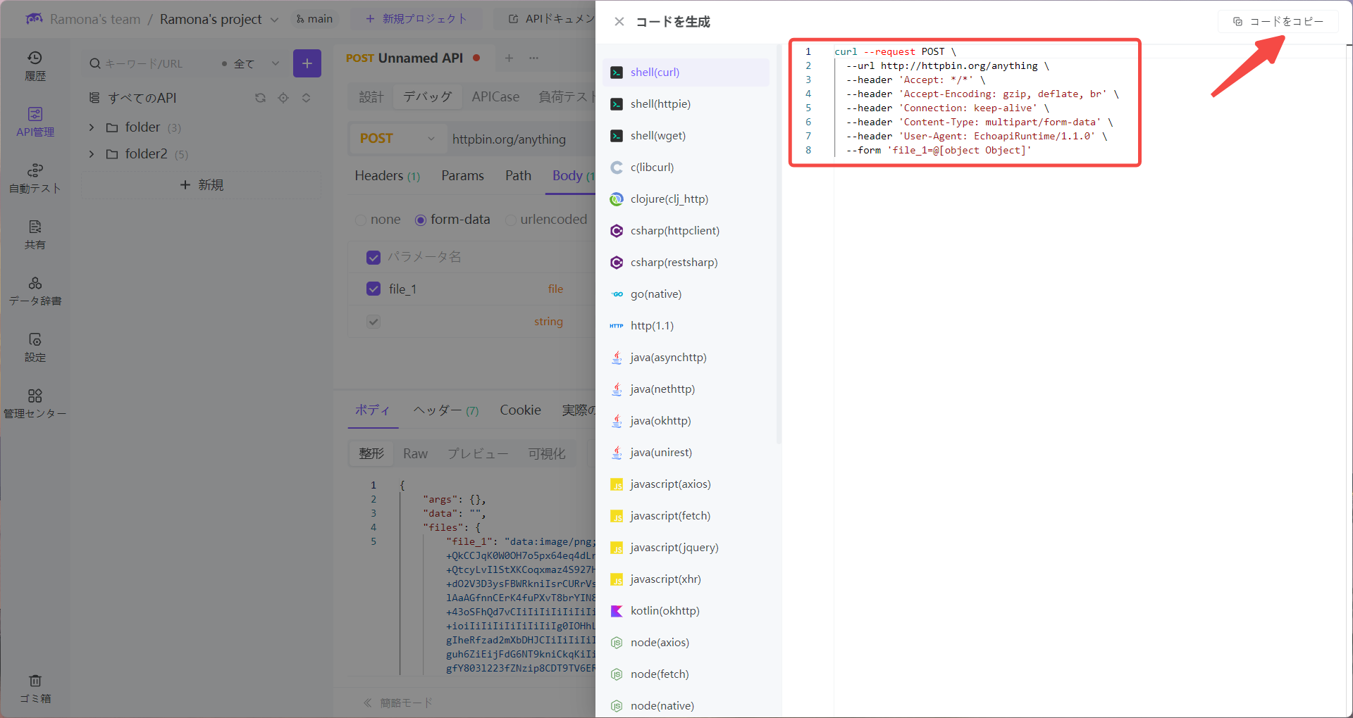
Task: Switch to the Params tab
Action: pyautogui.click(x=462, y=176)
